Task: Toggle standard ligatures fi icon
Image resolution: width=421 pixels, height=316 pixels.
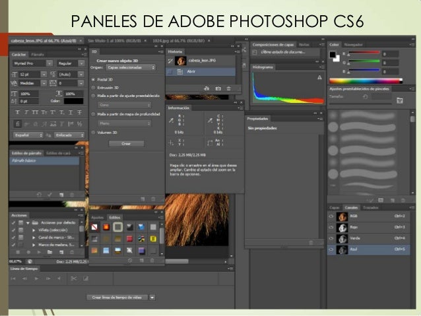Action: coord(17,124)
